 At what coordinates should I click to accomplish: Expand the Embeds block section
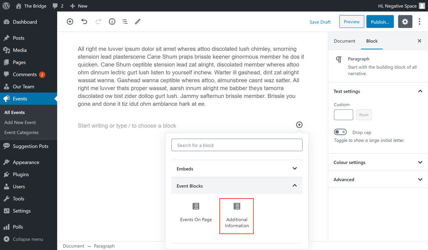pos(236,169)
